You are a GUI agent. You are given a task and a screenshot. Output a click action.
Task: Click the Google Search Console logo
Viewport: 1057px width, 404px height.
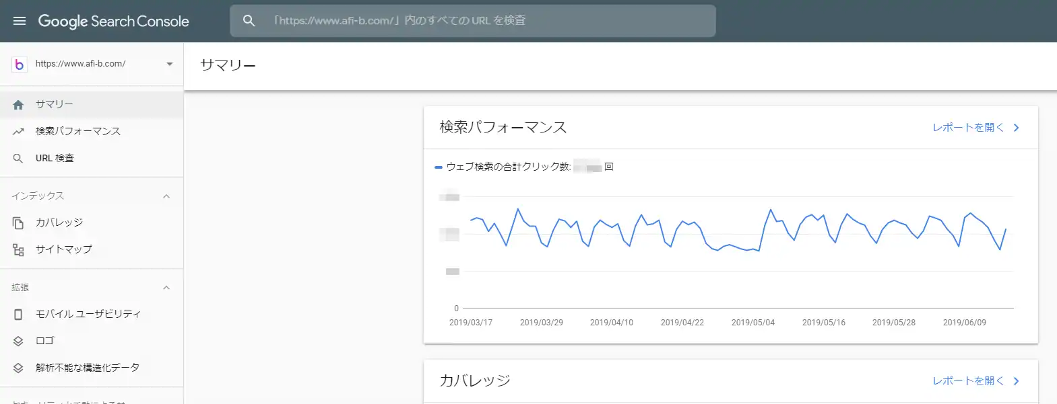[x=113, y=21]
